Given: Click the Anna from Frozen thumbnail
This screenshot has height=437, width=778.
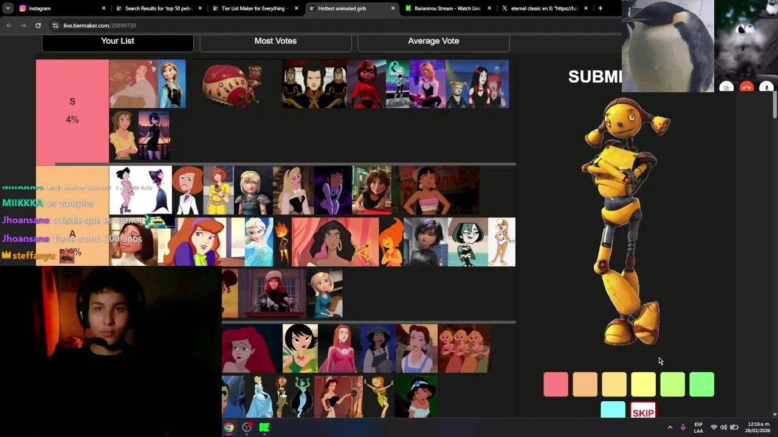Looking at the screenshot, I should pyautogui.click(x=171, y=84).
